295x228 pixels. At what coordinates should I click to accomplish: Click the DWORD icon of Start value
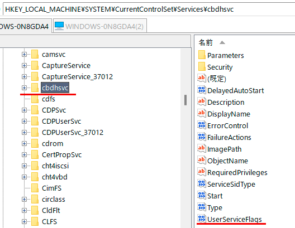202,195
